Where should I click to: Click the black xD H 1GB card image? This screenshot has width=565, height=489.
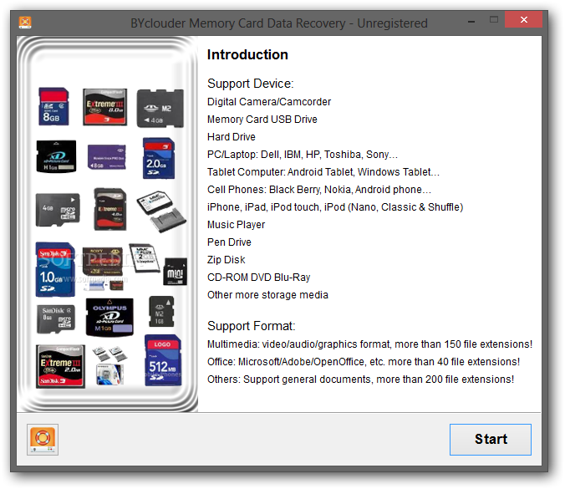tap(56, 157)
